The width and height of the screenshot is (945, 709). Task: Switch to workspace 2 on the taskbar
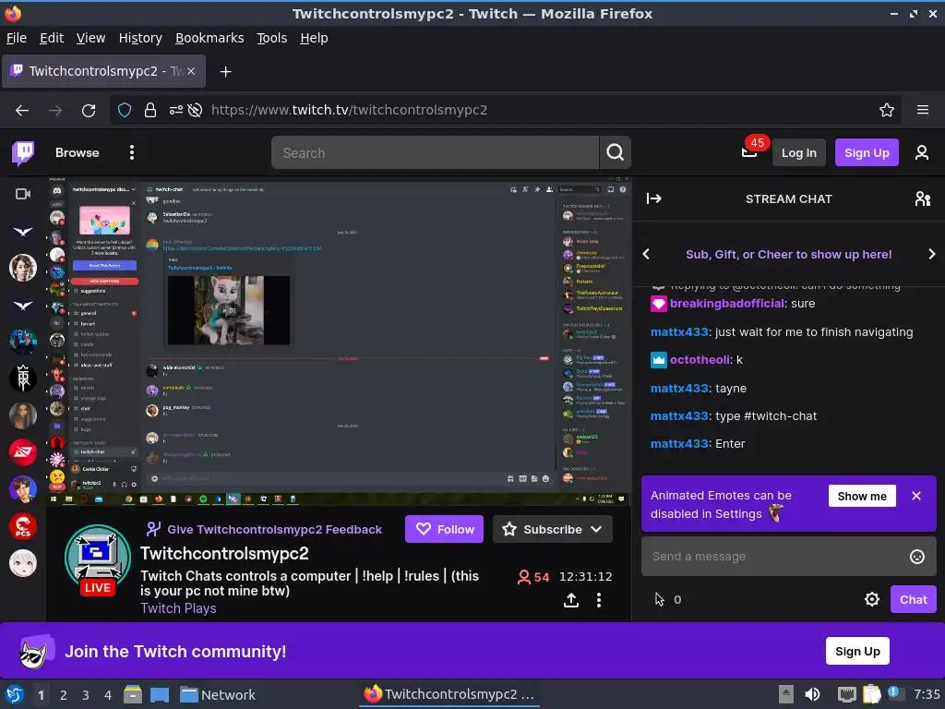64,695
